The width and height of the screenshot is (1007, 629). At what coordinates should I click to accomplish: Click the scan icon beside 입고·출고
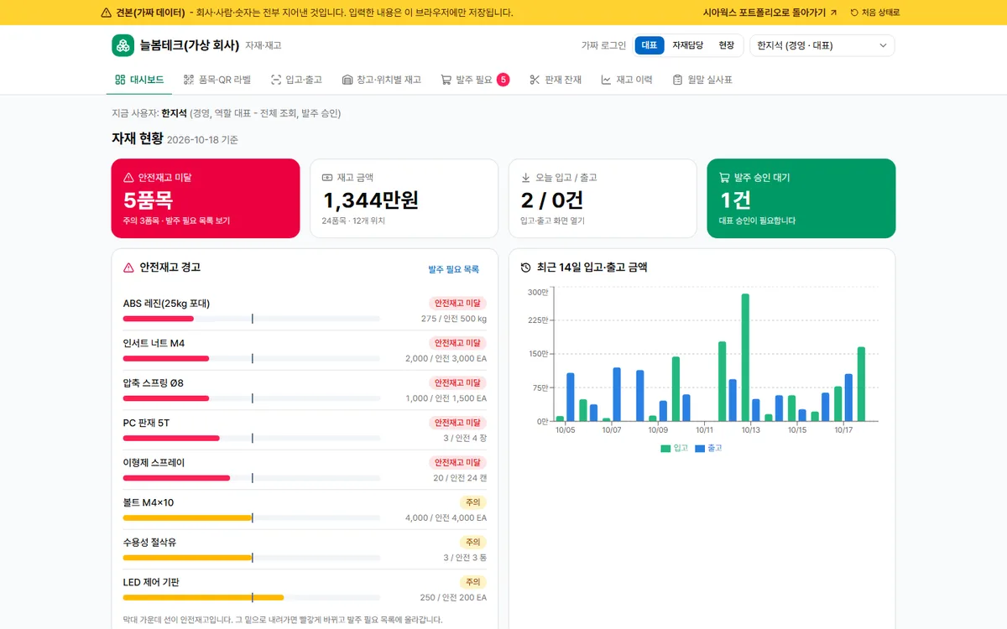point(276,80)
